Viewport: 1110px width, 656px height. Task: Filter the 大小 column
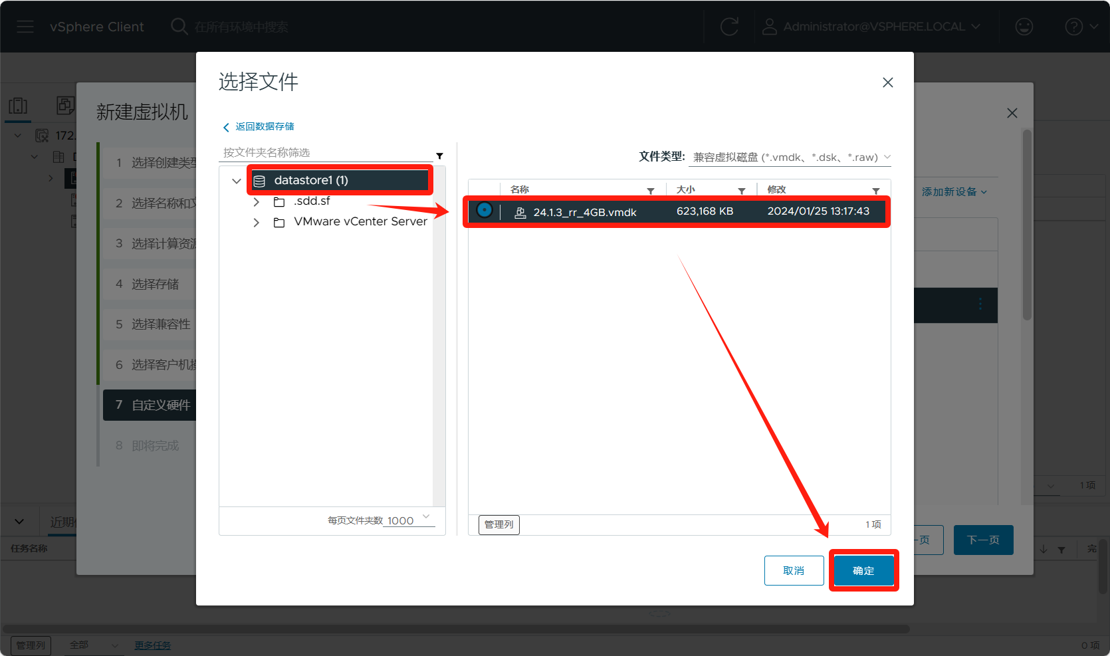pos(741,191)
